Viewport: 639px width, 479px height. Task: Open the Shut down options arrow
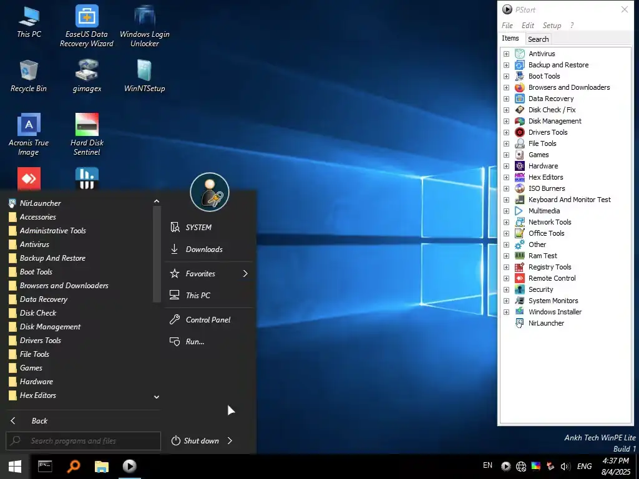pos(230,441)
